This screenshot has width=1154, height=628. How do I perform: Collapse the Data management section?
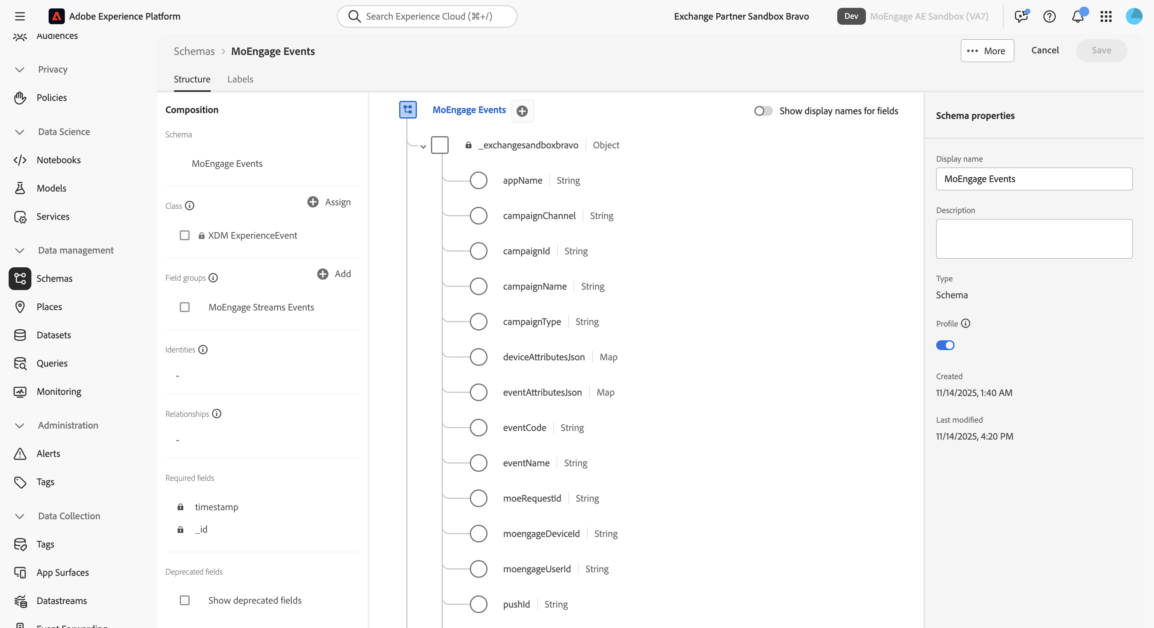[20, 250]
